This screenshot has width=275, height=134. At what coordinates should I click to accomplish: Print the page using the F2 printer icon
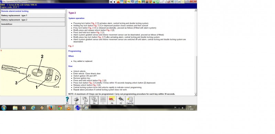tap(76, 100)
